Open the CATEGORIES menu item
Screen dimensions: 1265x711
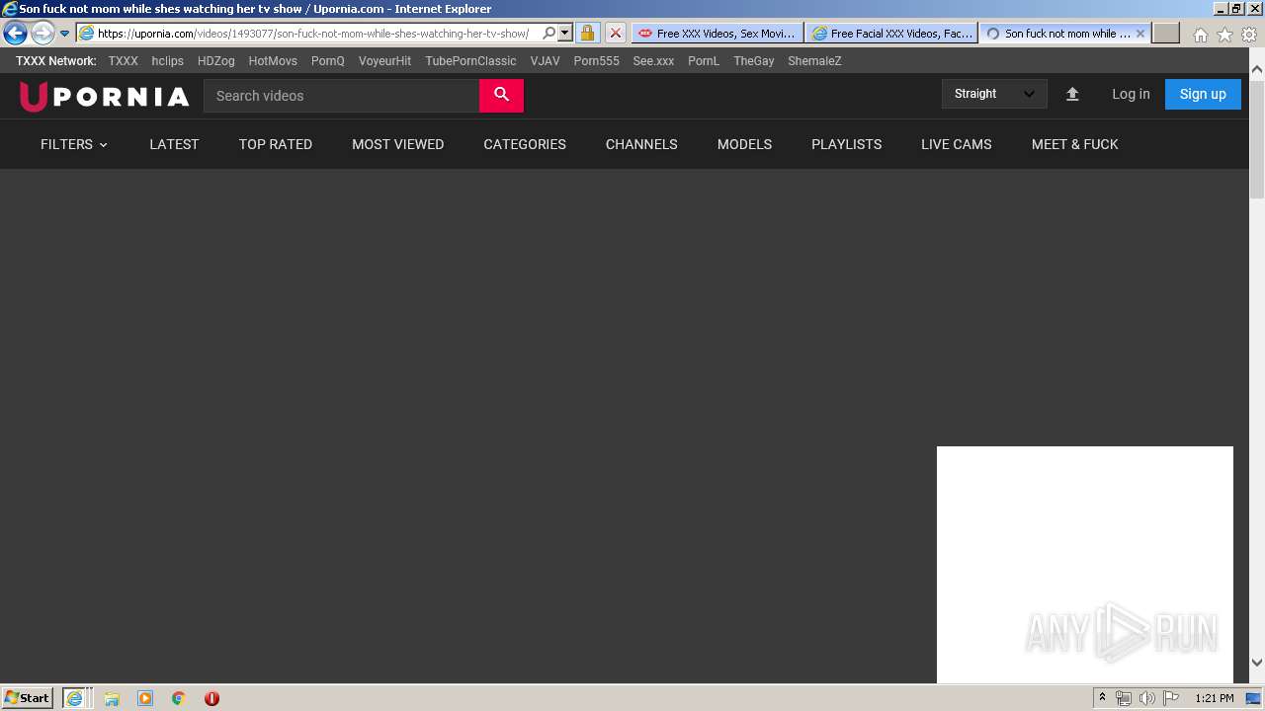coord(525,144)
